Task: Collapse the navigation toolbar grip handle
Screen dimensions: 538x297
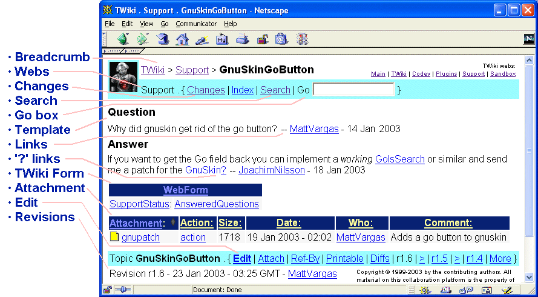Action: (x=105, y=39)
